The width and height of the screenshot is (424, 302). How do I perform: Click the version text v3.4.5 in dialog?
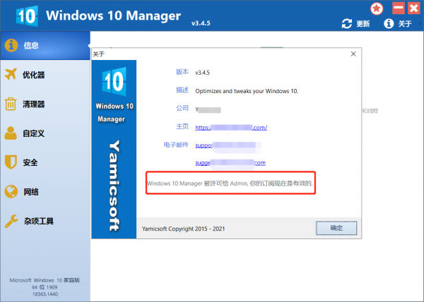[x=202, y=73]
